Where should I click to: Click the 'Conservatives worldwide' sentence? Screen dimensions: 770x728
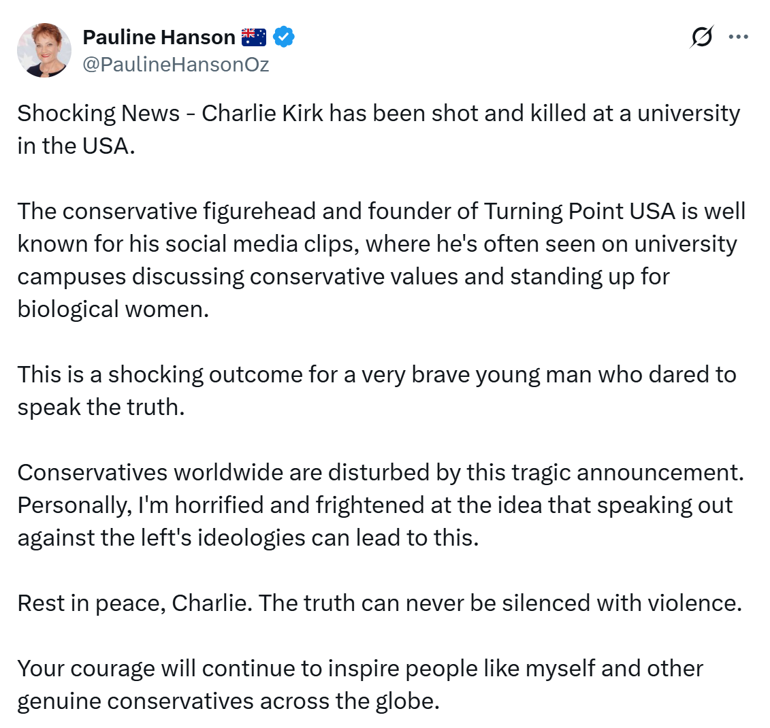[x=380, y=472]
